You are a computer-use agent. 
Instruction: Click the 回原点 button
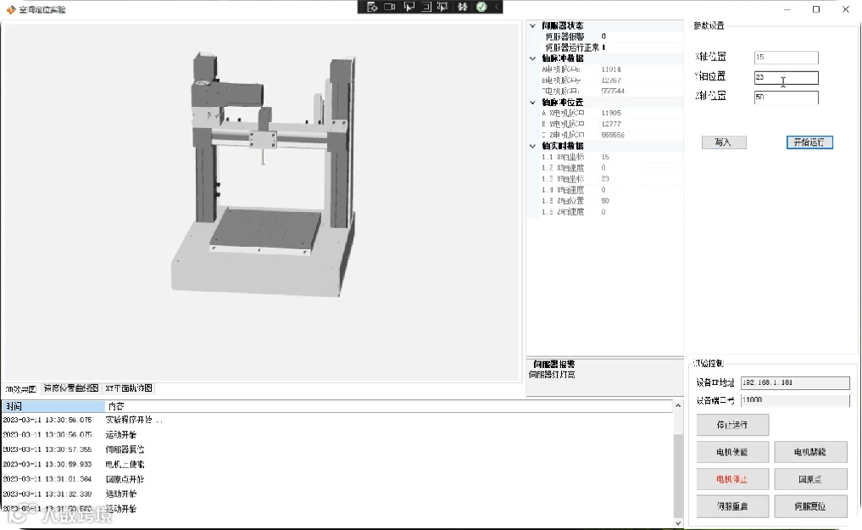(x=810, y=479)
